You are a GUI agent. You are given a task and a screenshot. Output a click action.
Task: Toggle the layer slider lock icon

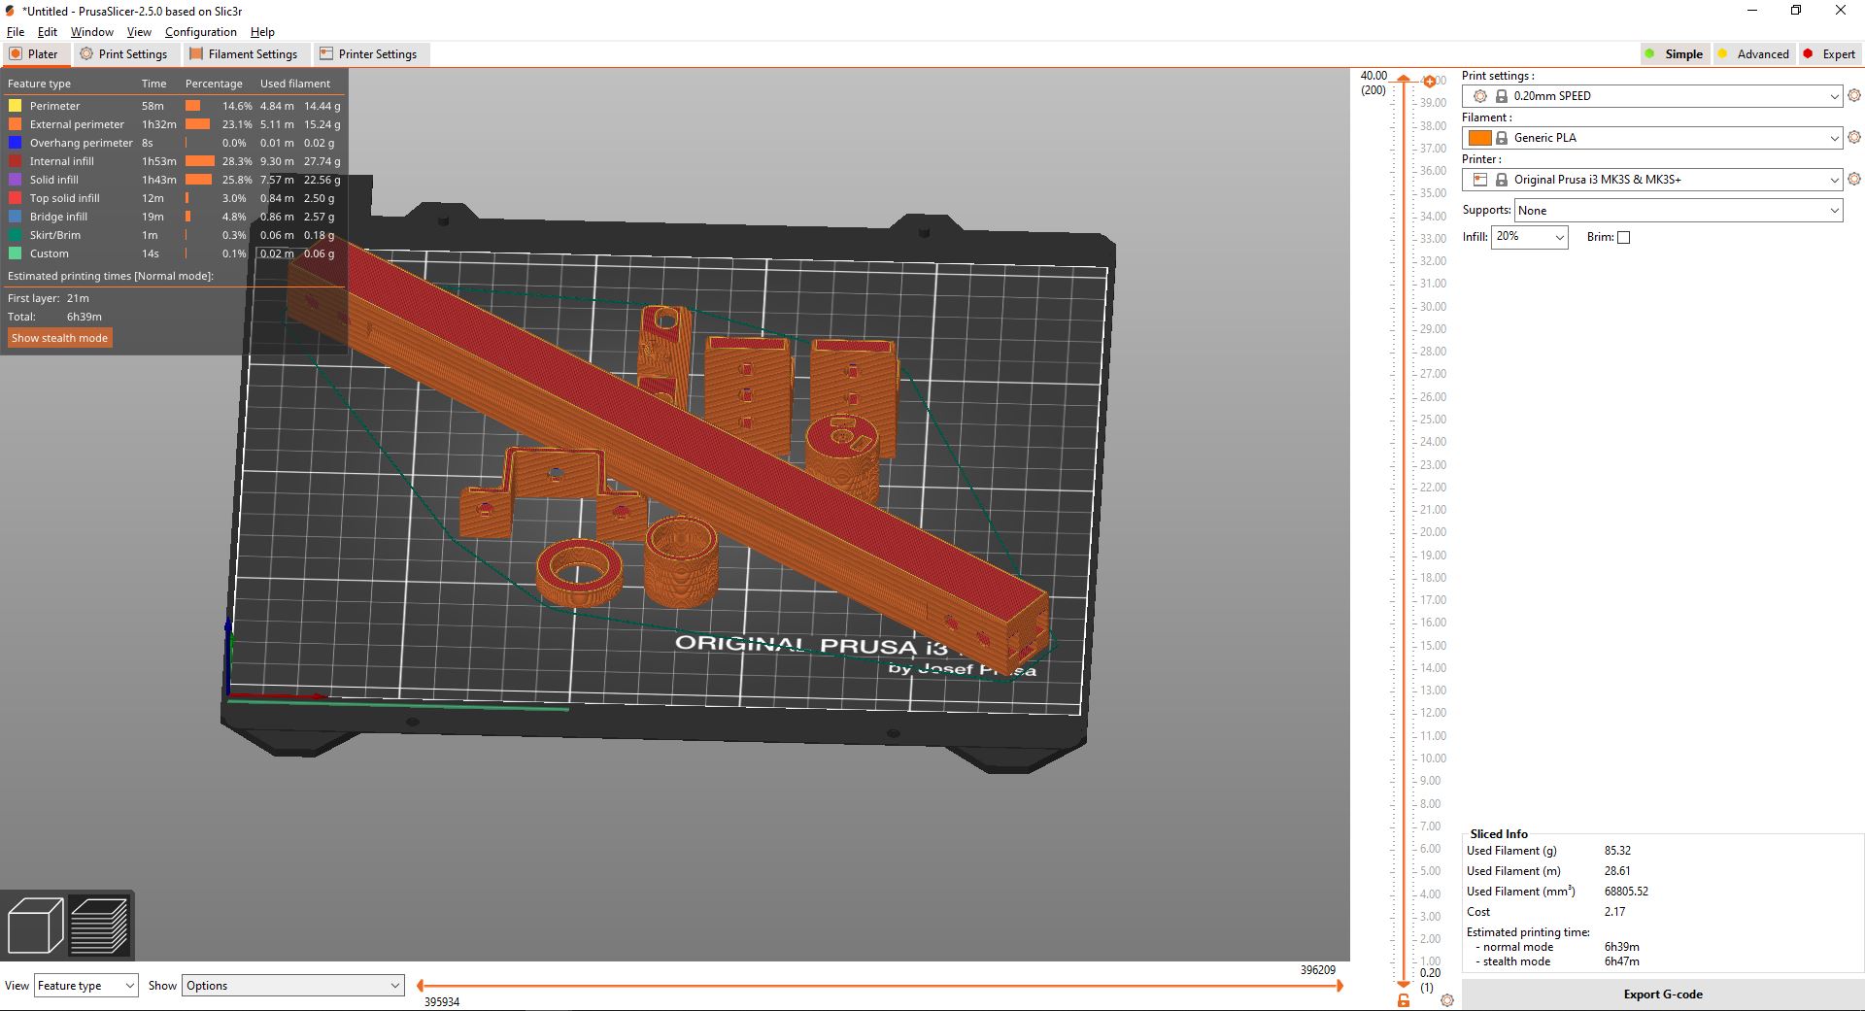pyautogui.click(x=1404, y=1000)
